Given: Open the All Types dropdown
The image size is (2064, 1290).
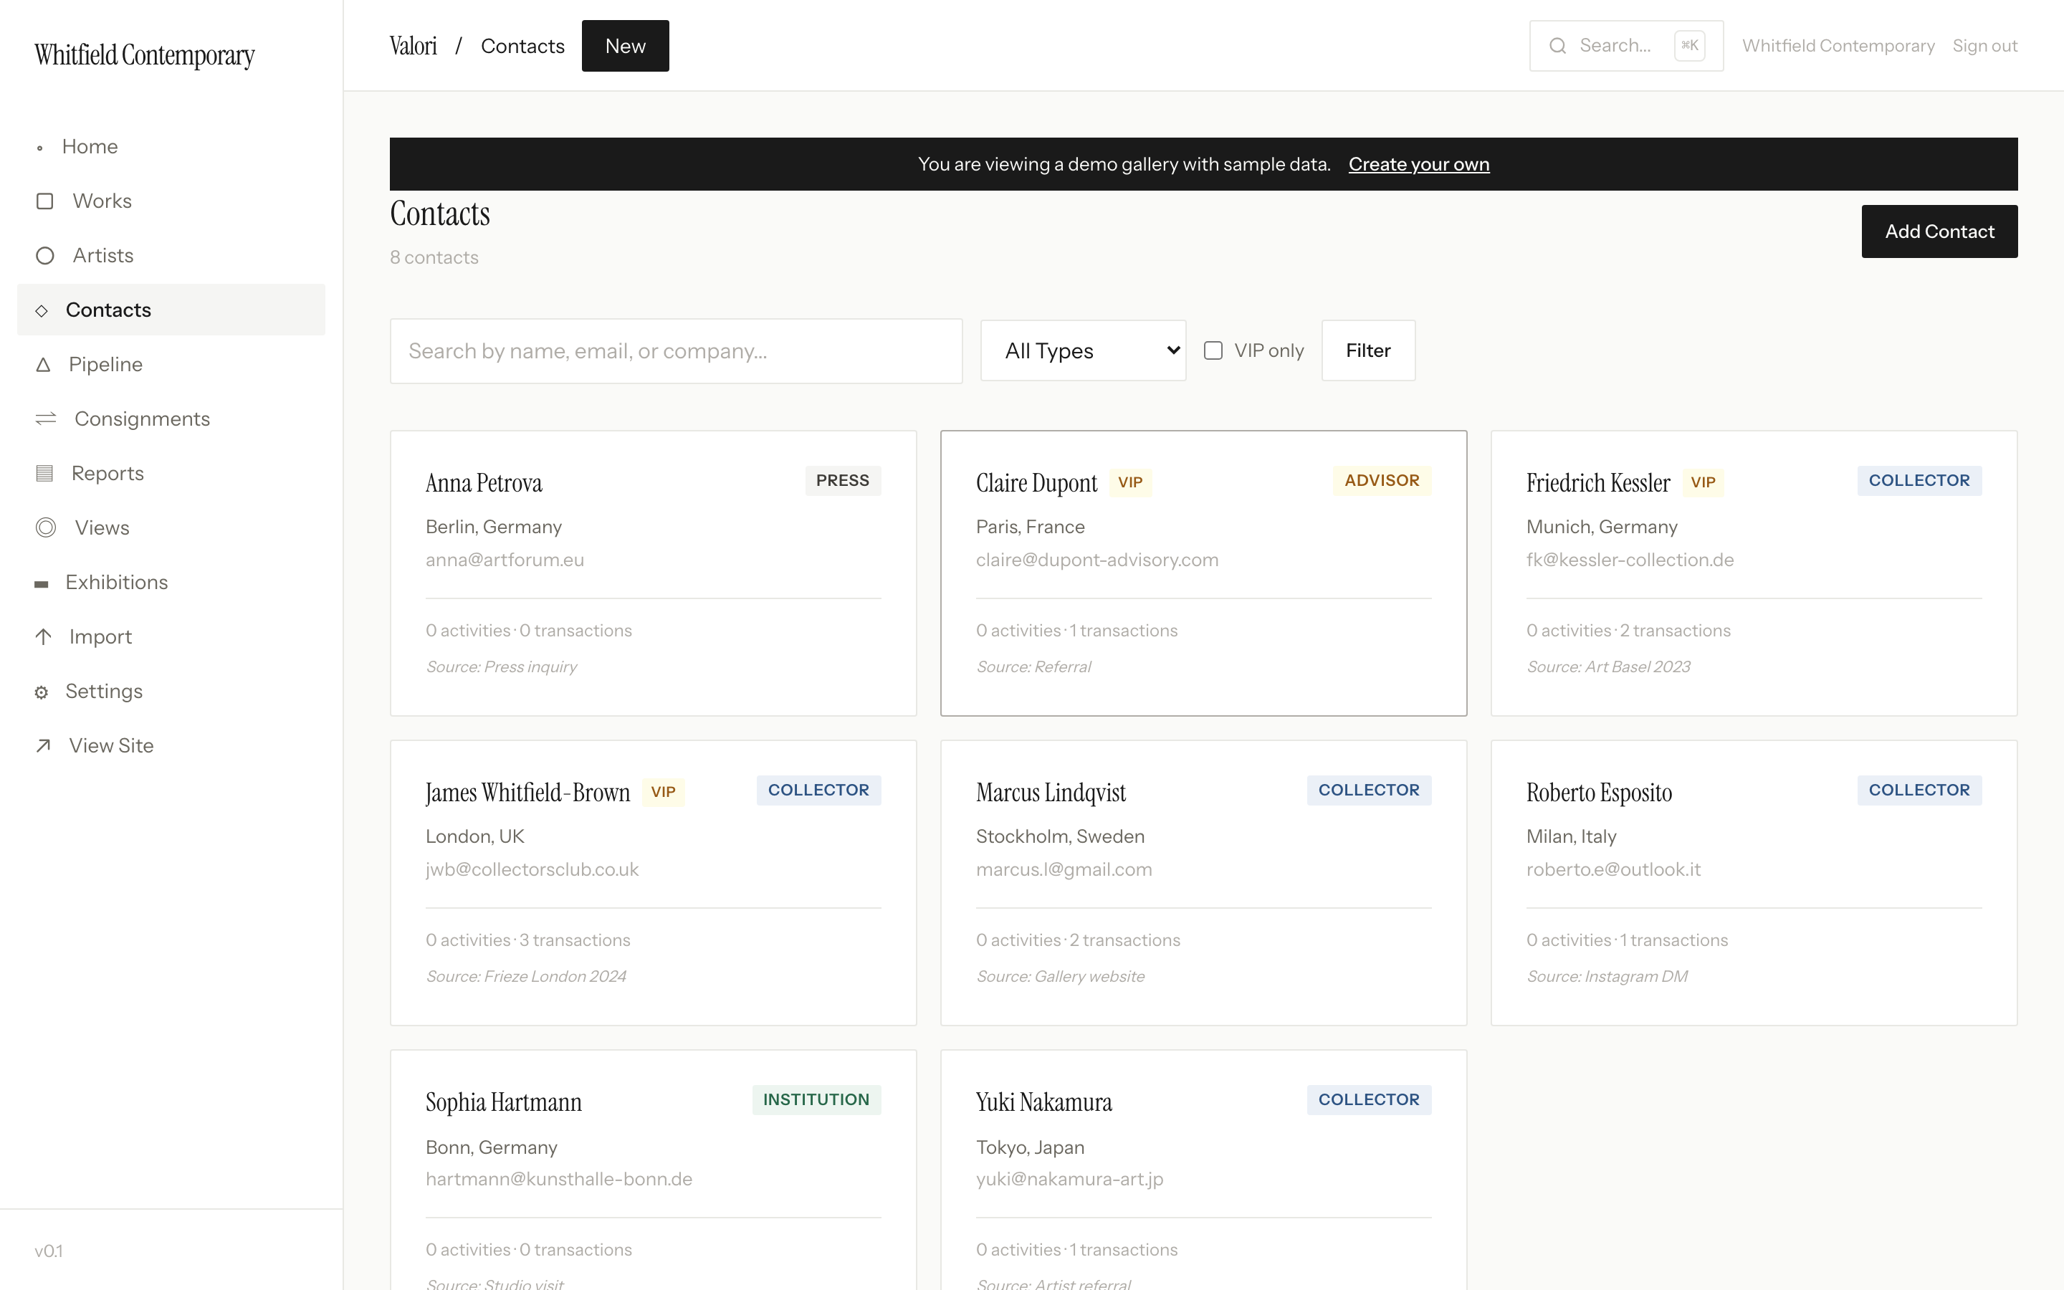Looking at the screenshot, I should pos(1083,350).
